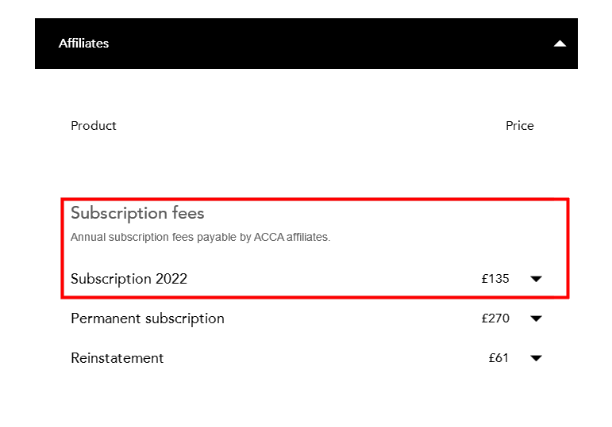
Task: Click the Affiliates header title
Action: pos(83,44)
